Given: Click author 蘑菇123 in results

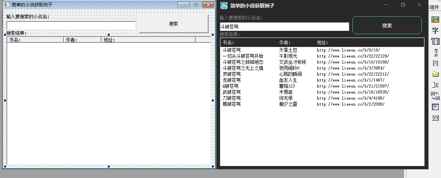Looking at the screenshot, I should tap(287, 86).
